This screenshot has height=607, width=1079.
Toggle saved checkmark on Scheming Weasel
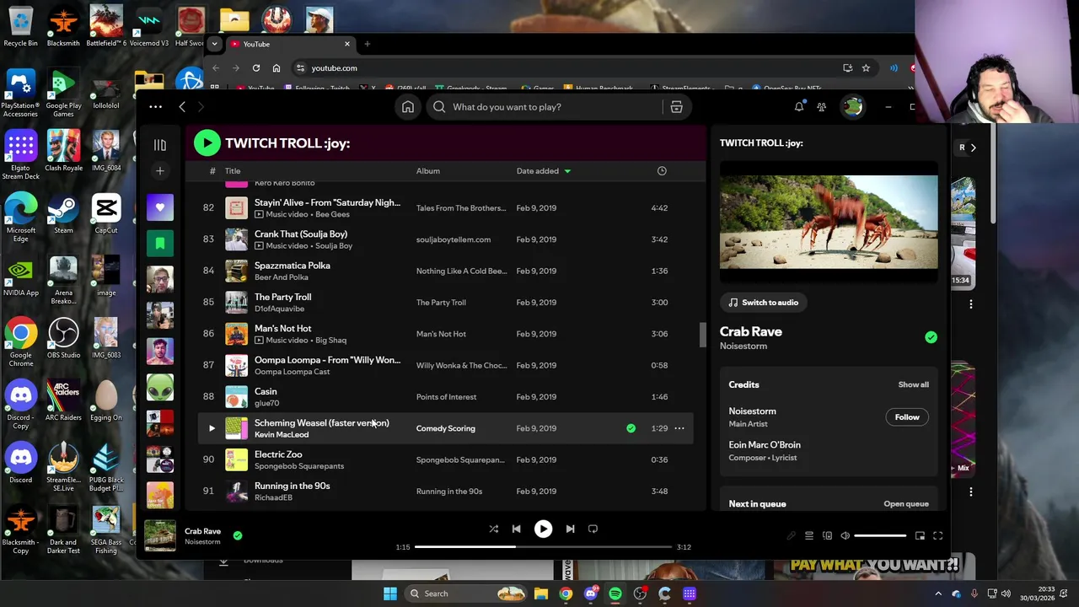(631, 428)
